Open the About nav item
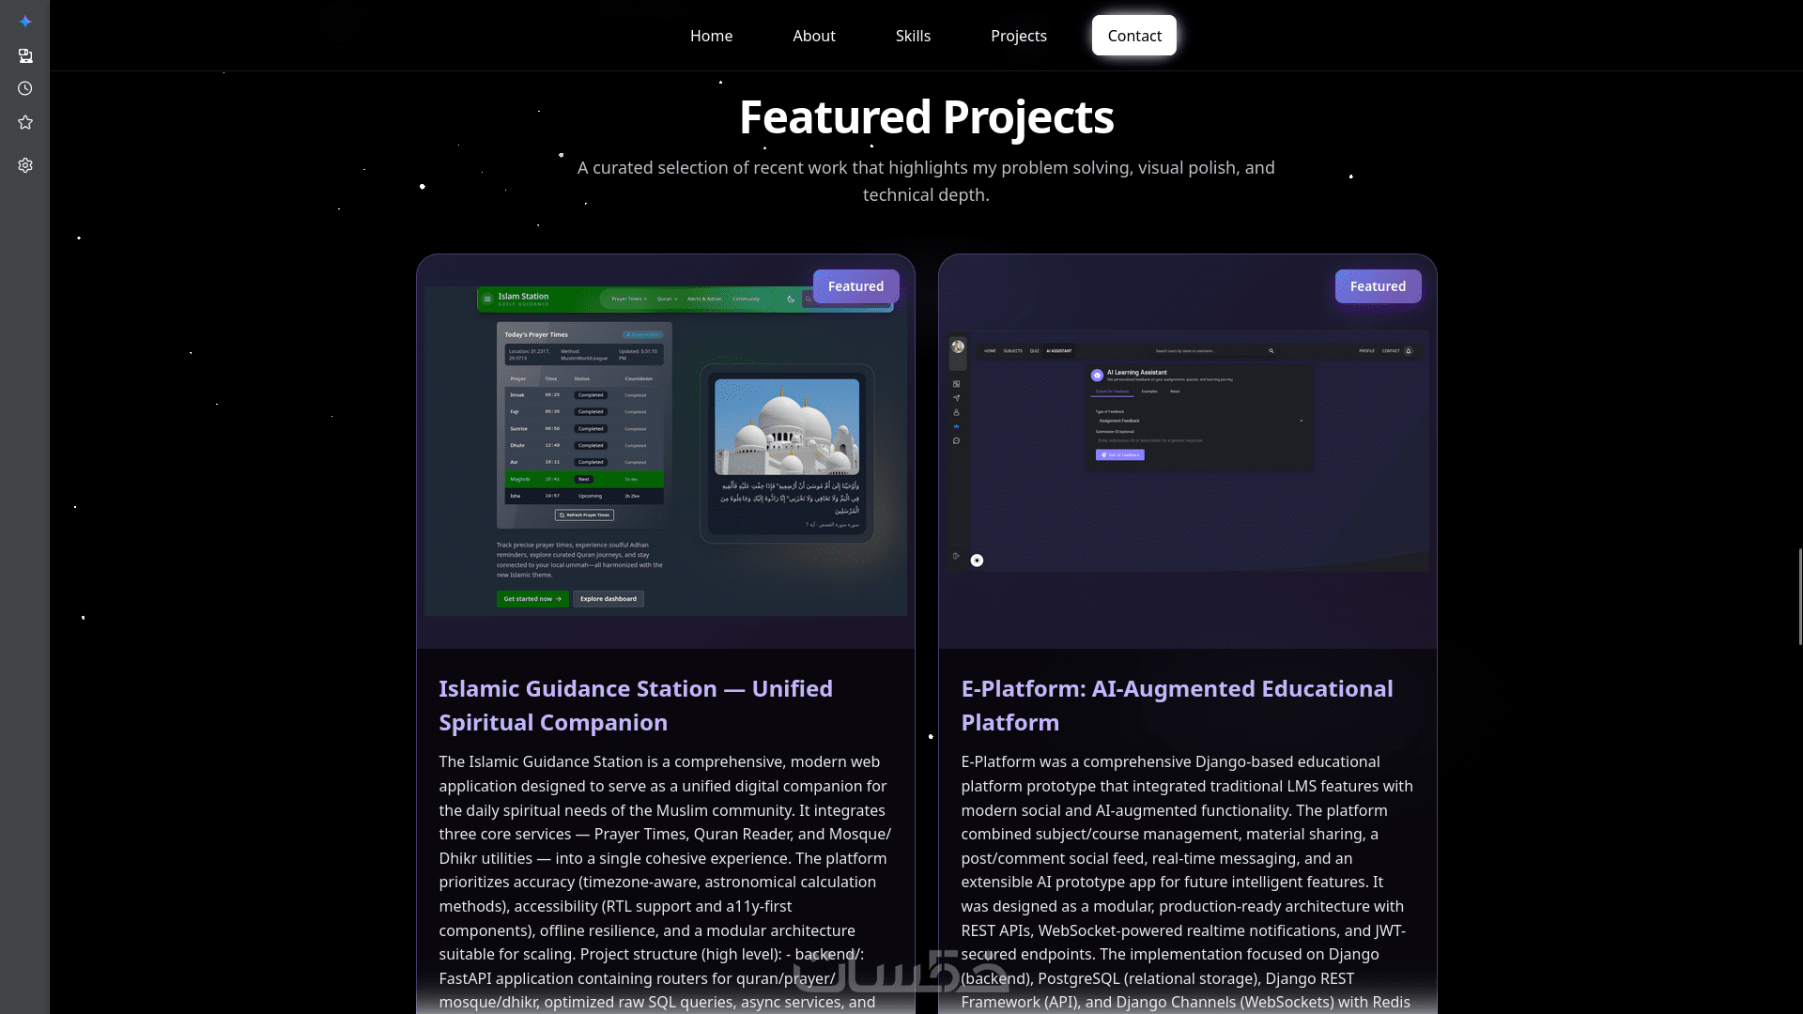Image resolution: width=1803 pixels, height=1014 pixels. (813, 36)
